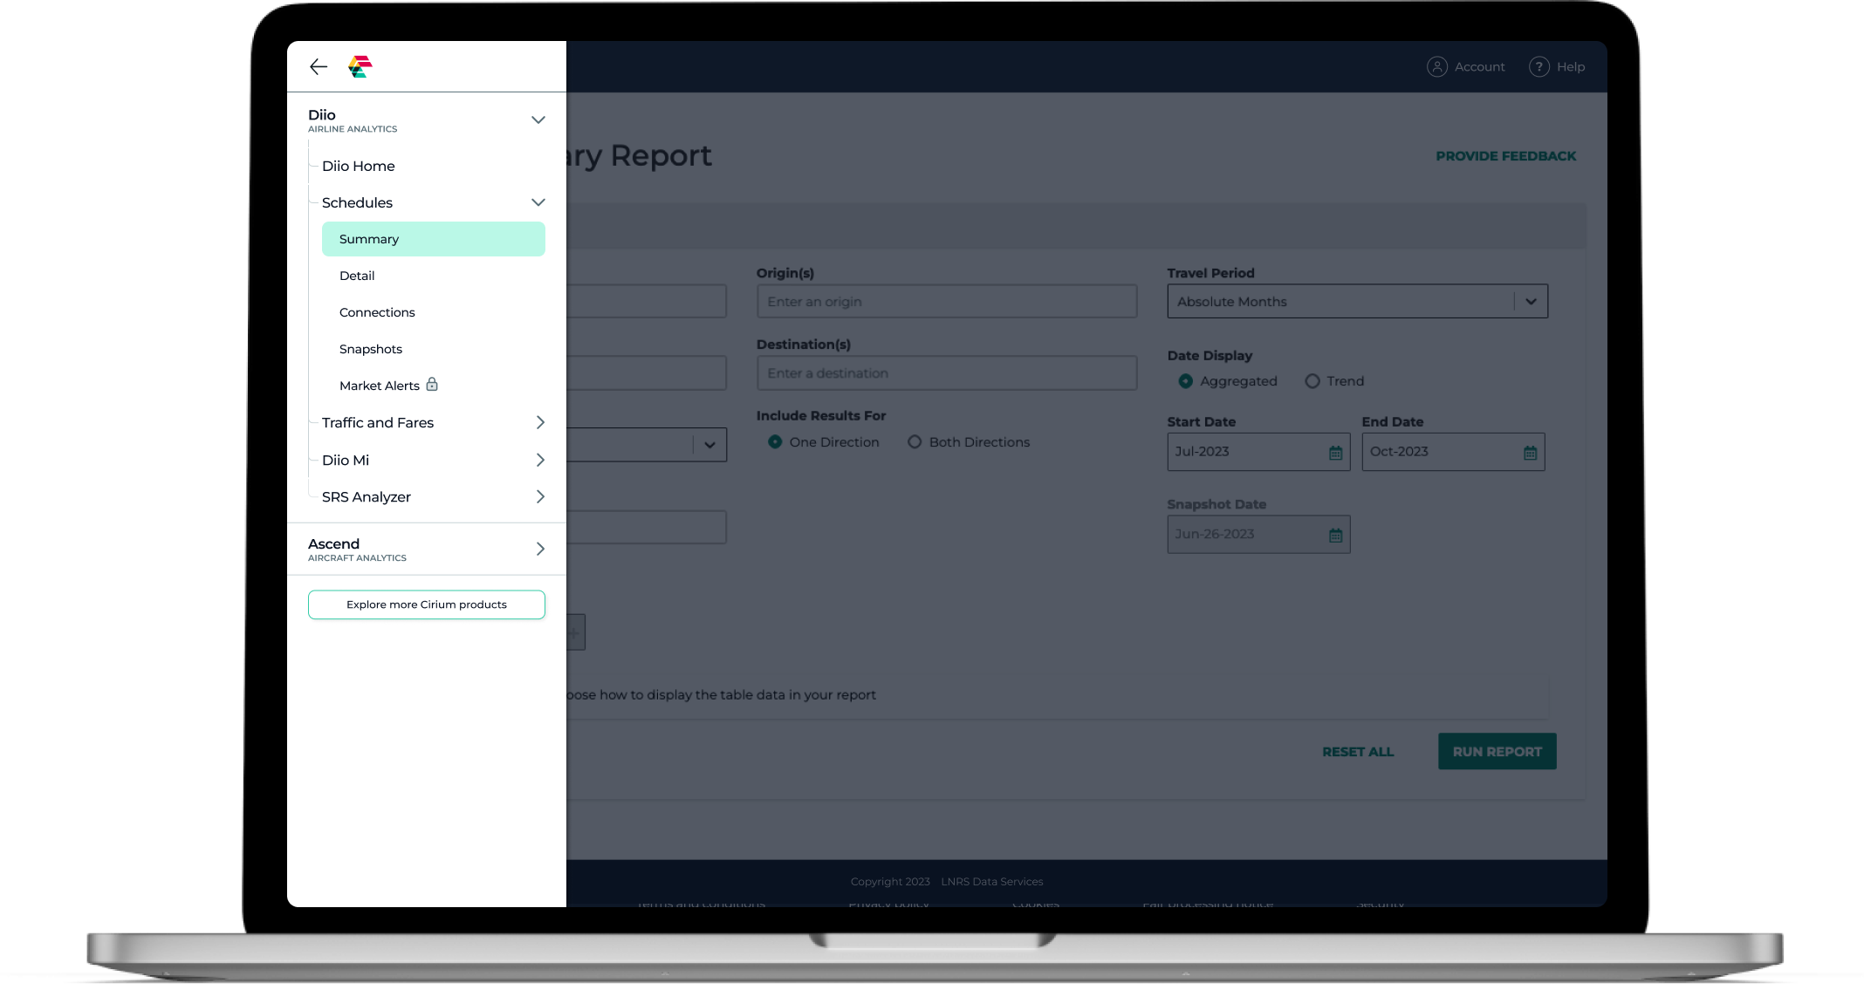Open the Snapshot Date calendar icon
Screen dimensions: 1864x997
point(1335,536)
